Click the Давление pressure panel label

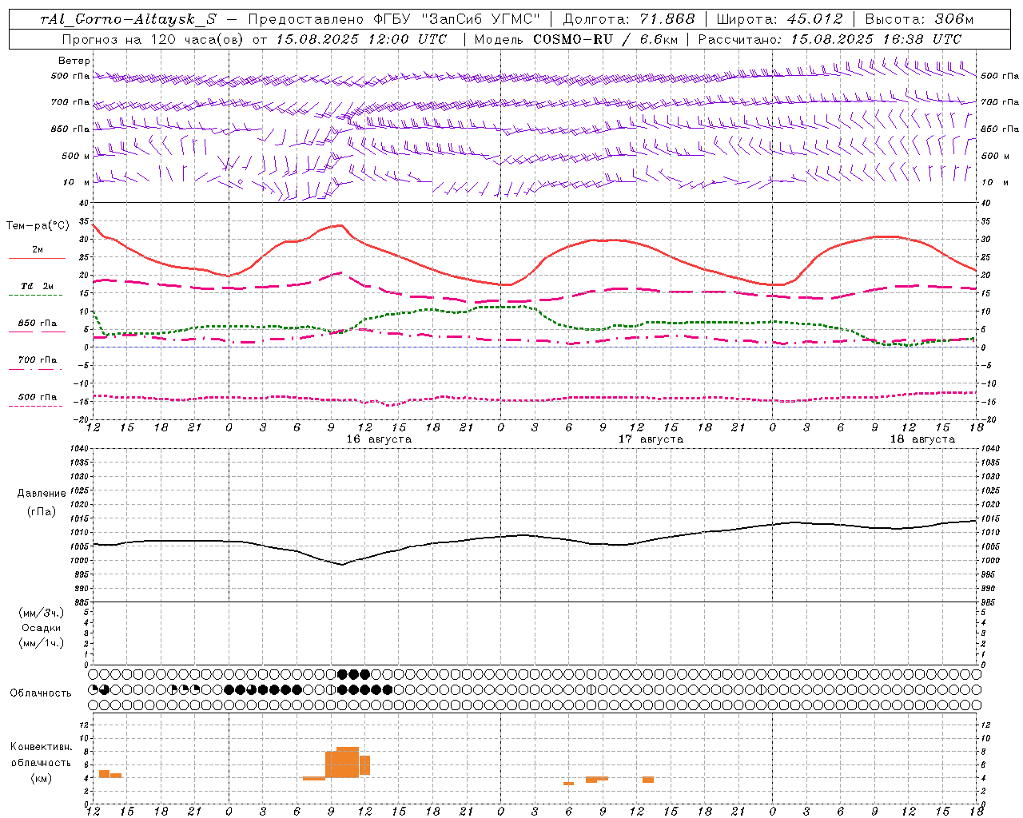[42, 494]
